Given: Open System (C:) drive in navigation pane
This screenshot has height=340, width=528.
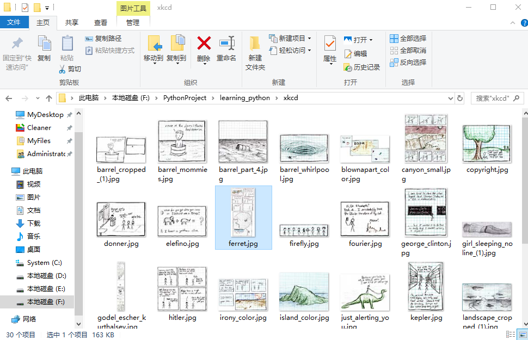Looking at the screenshot, I should point(45,263).
